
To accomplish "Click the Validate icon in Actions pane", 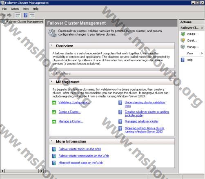I will [x=183, y=34].
